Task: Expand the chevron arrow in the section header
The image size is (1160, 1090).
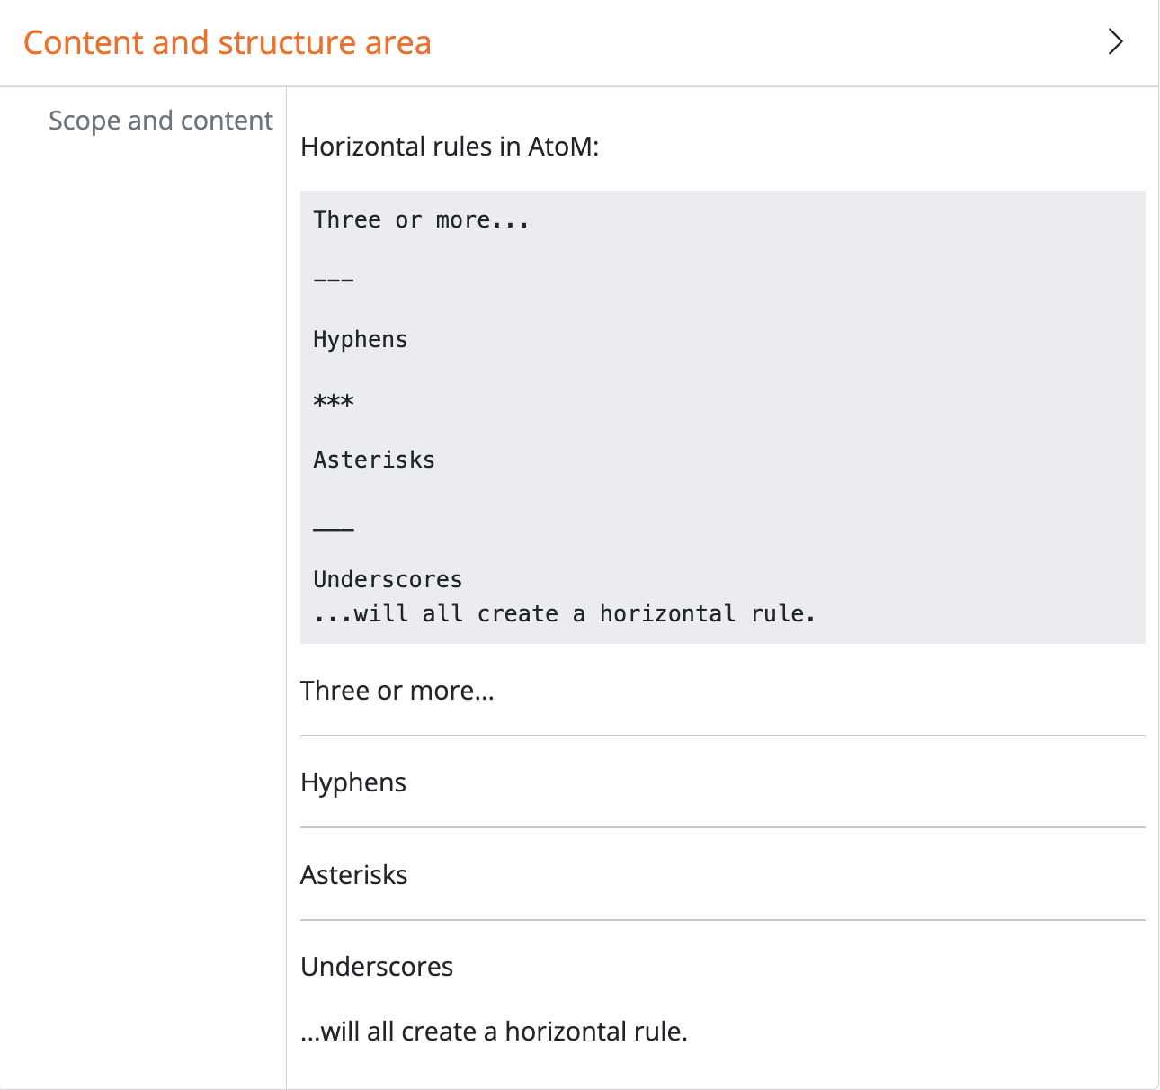Action: point(1115,42)
